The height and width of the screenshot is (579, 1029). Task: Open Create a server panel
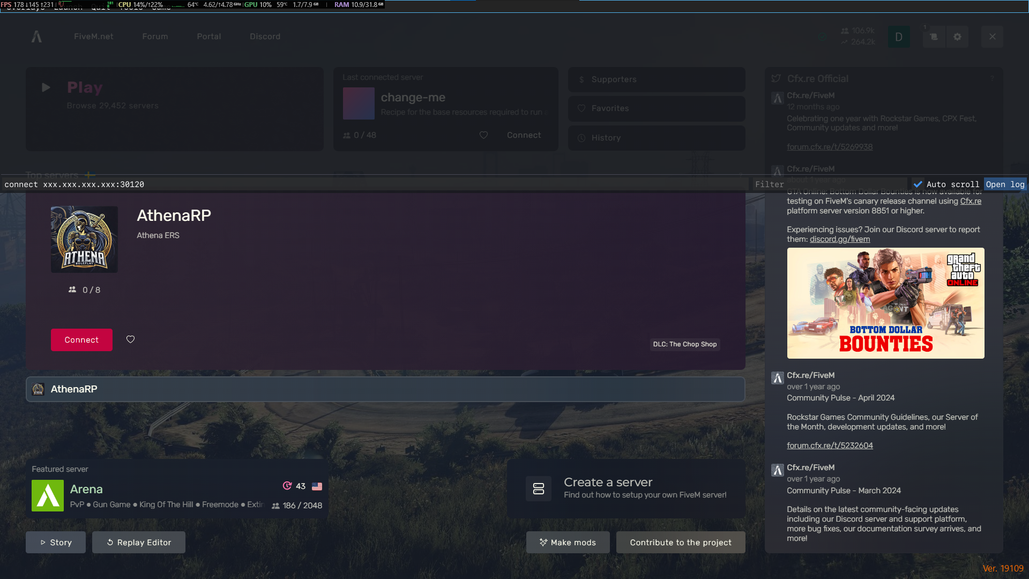(626, 488)
